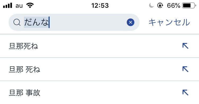Tap the highlighted だんな text in search field
Viewport: 199px width, 104px height.
coord(36,22)
